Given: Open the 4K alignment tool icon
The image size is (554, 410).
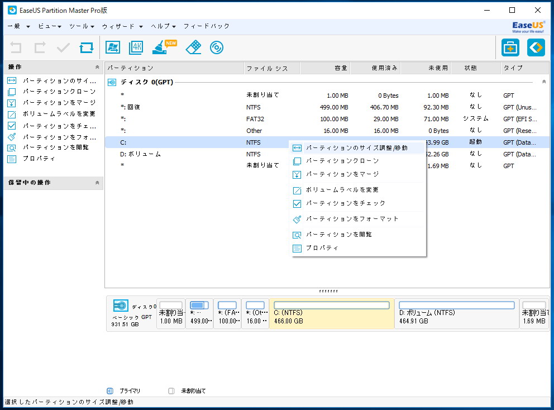Looking at the screenshot, I should (136, 47).
